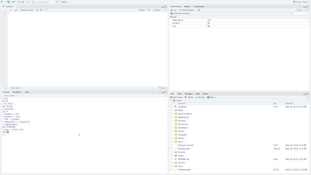Check the box next to Applications folder

(172, 117)
